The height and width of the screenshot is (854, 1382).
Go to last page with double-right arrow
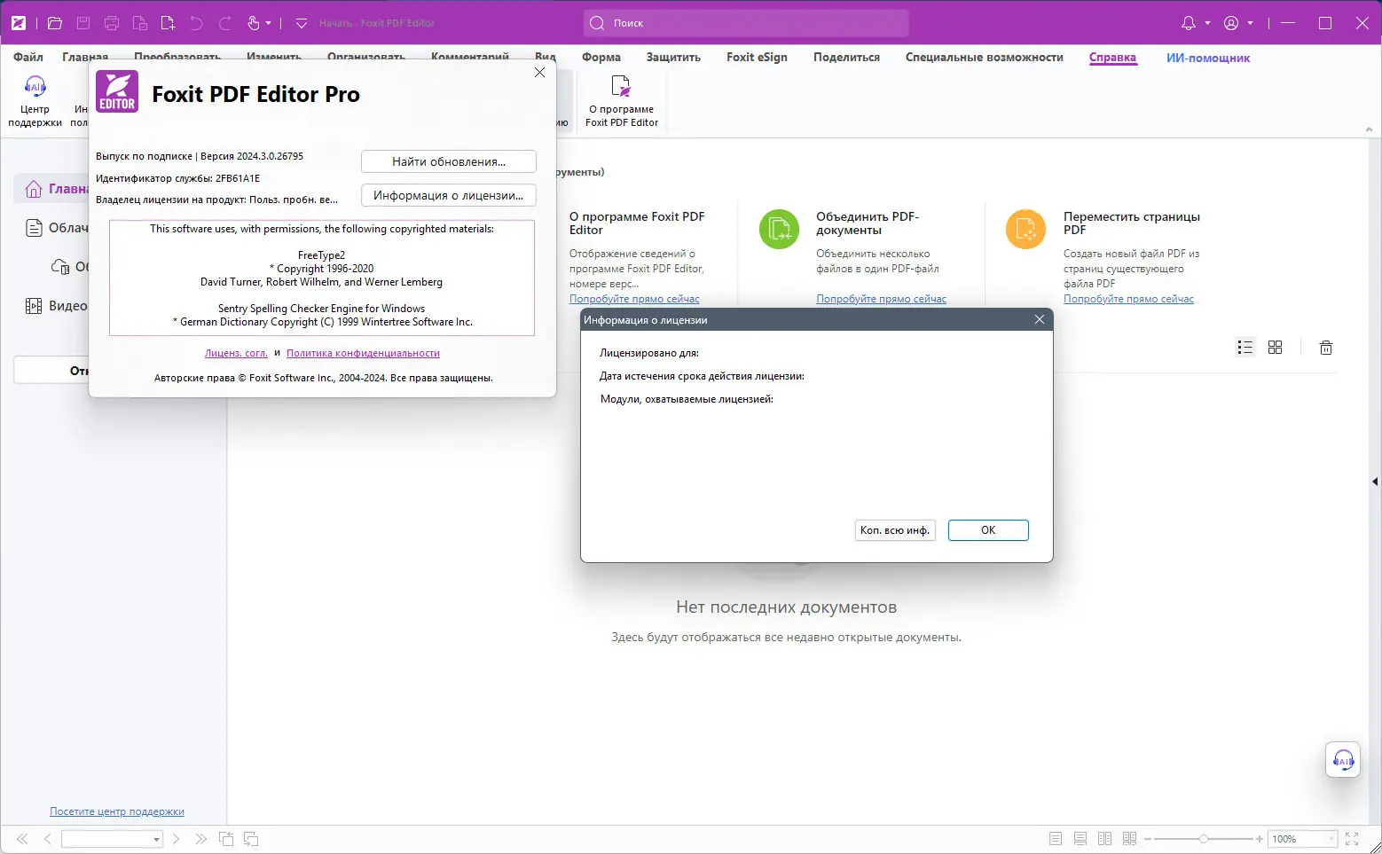pos(201,839)
